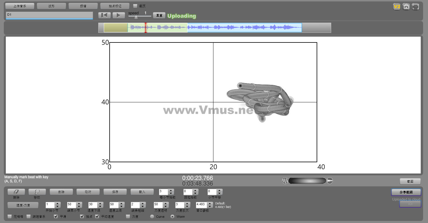428x223 pixels.
Task: Click the red playhead marker on waveform
Action: (146, 28)
